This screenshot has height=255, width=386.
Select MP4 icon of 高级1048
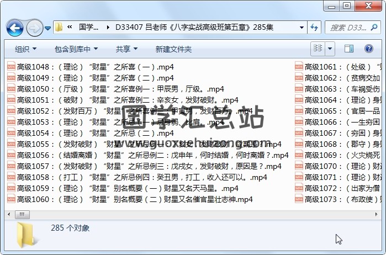[11, 66]
